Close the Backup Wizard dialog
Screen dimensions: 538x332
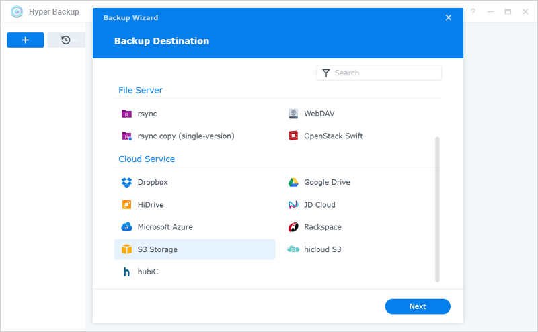click(x=449, y=18)
